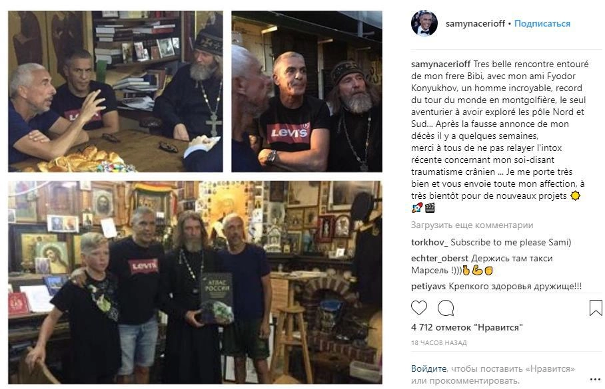Like the post with the heart icon
This screenshot has height=389, width=605.
pyautogui.click(x=419, y=308)
